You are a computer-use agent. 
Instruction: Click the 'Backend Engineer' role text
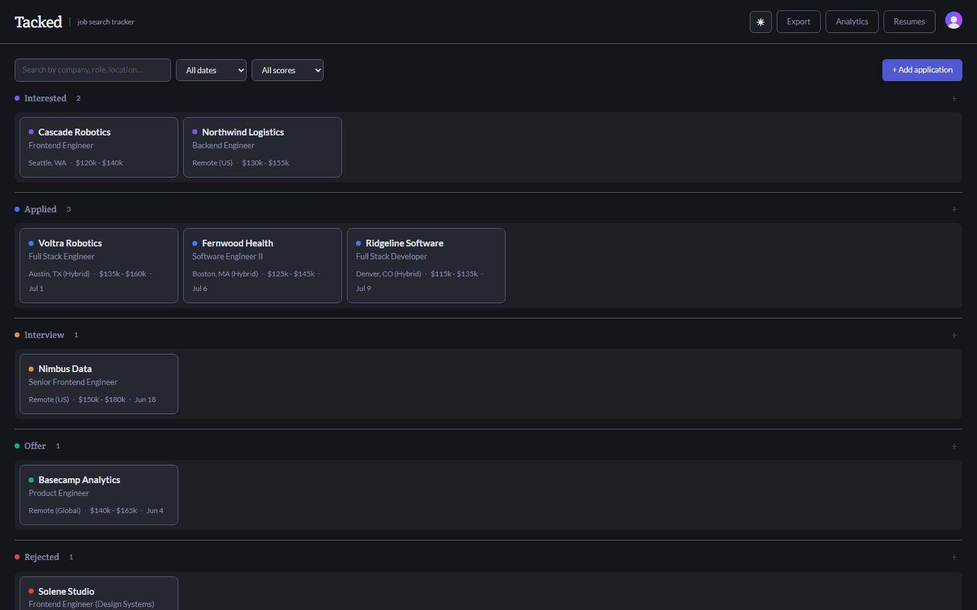click(x=223, y=146)
